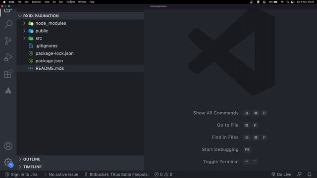
Task: Open the Window menu
Action: (x=82, y=2)
